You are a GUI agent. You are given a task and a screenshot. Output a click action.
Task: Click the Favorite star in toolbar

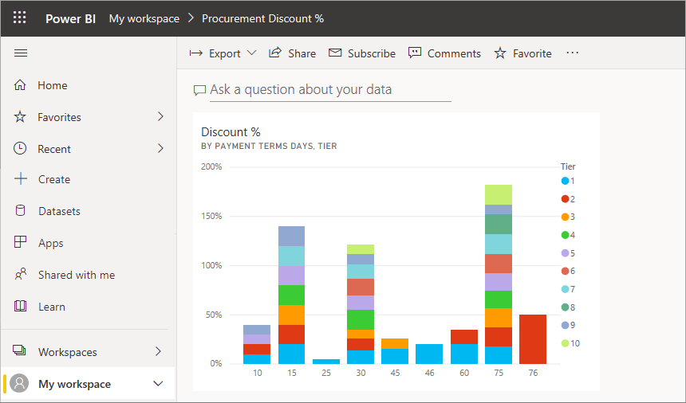[500, 53]
